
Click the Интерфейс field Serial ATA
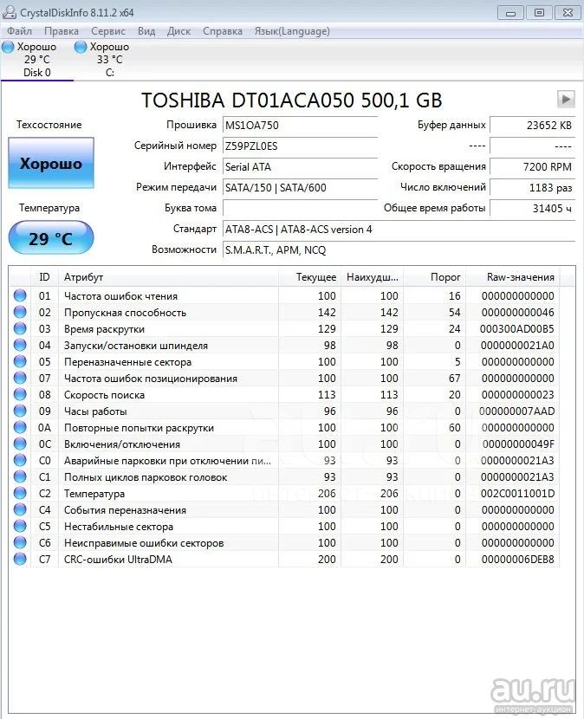300,167
